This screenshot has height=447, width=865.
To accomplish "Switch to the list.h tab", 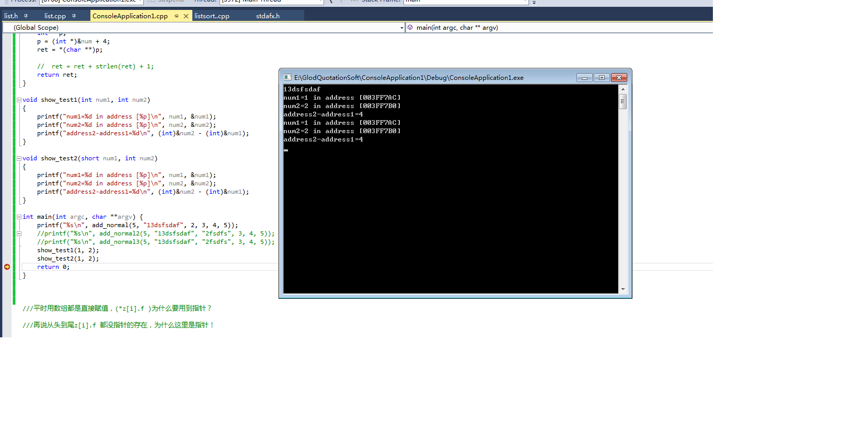I will (x=11, y=16).
